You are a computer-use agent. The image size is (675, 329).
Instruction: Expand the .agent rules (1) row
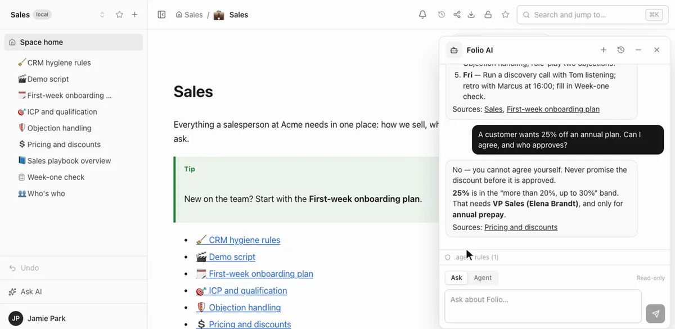pyautogui.click(x=471, y=257)
